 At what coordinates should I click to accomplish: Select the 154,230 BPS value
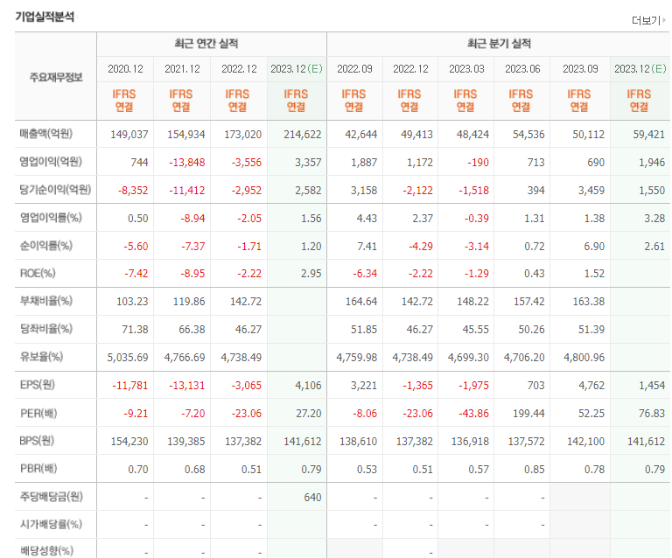click(x=129, y=442)
